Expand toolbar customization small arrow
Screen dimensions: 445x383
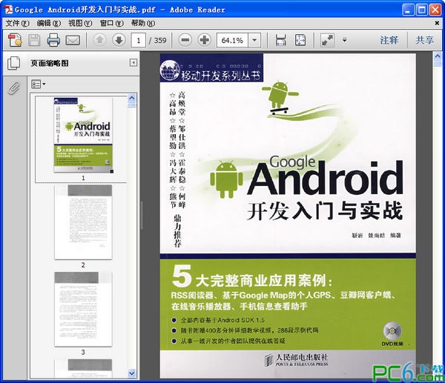pos(345,40)
